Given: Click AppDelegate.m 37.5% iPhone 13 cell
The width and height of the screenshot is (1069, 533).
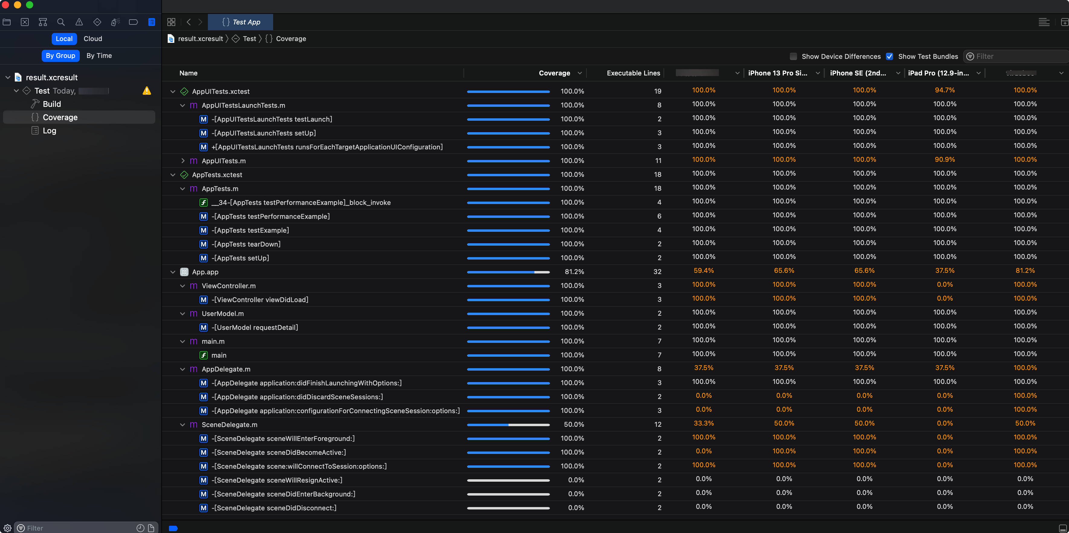Looking at the screenshot, I should click(x=784, y=368).
